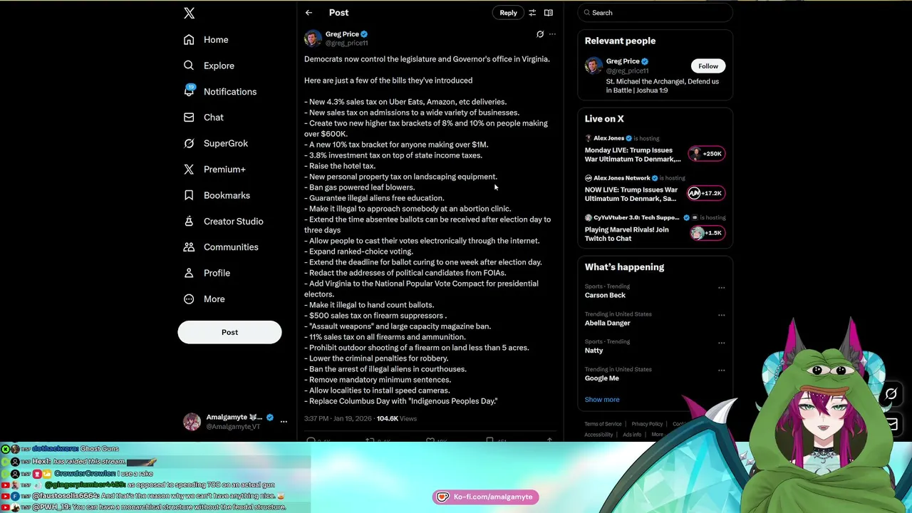912x513 pixels.
Task: Click Show more under What's happening
Action: click(602, 400)
